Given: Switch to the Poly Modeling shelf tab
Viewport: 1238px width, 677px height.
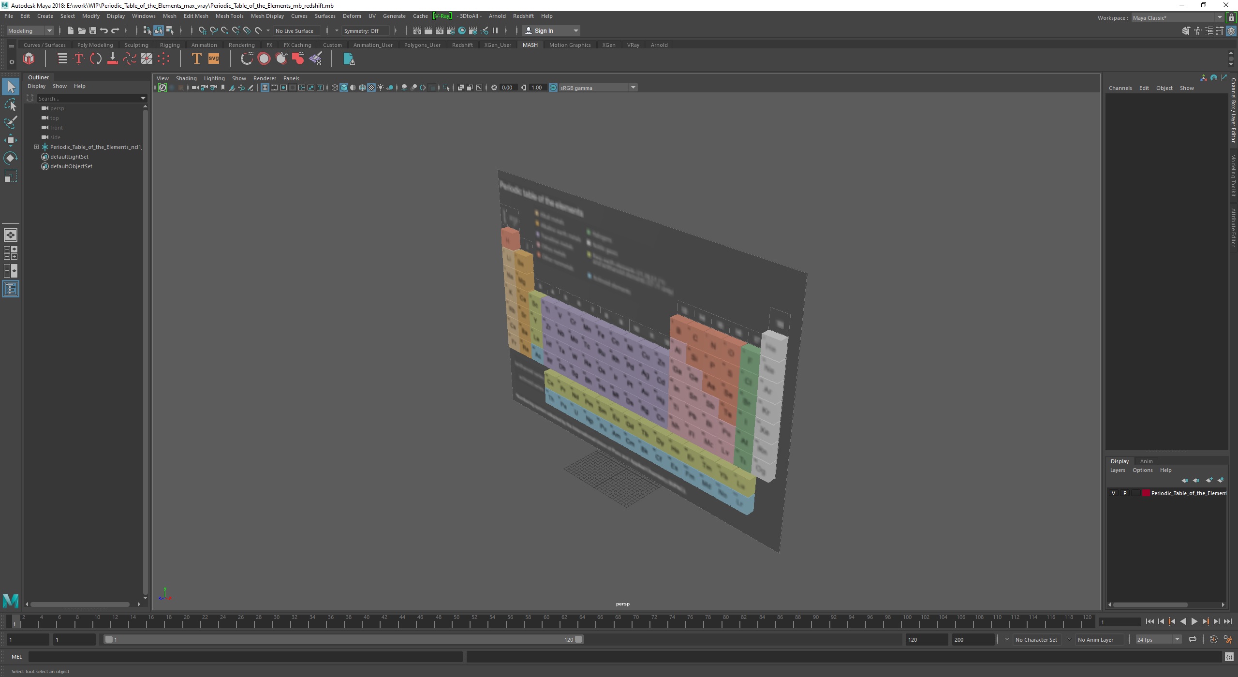Looking at the screenshot, I should pyautogui.click(x=95, y=45).
